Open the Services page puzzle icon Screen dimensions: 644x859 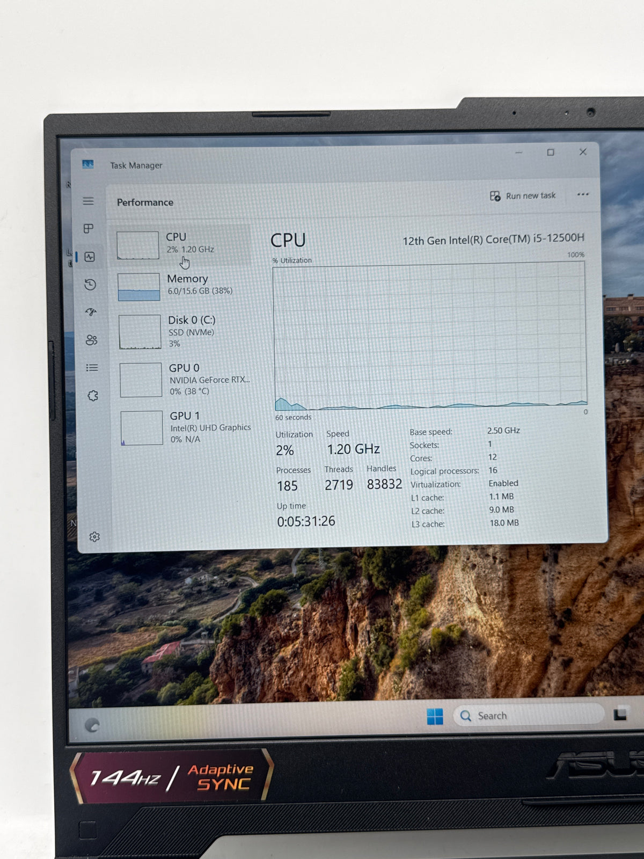[93, 396]
